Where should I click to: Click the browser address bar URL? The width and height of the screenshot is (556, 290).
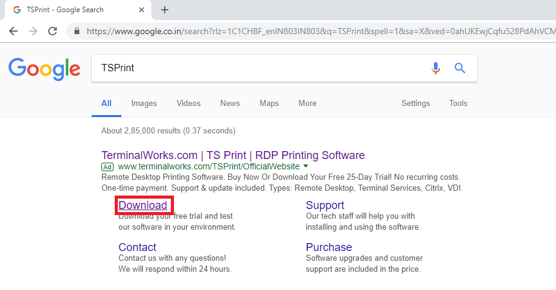click(x=321, y=31)
